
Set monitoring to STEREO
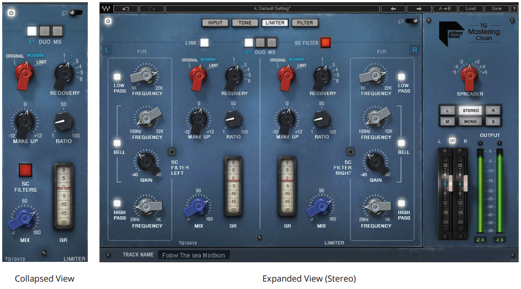point(470,110)
